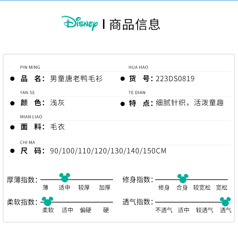The width and height of the screenshot is (238, 227).
Task: Click the 修身 option under fit scale
Action: tap(164, 188)
